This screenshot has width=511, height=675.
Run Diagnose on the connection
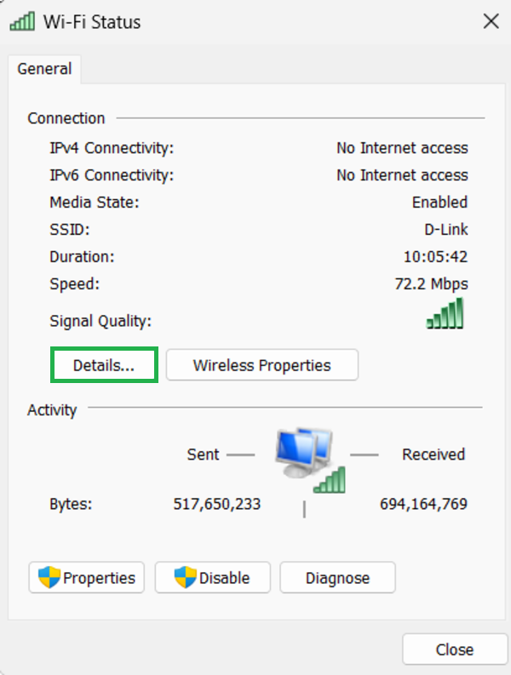click(x=337, y=578)
